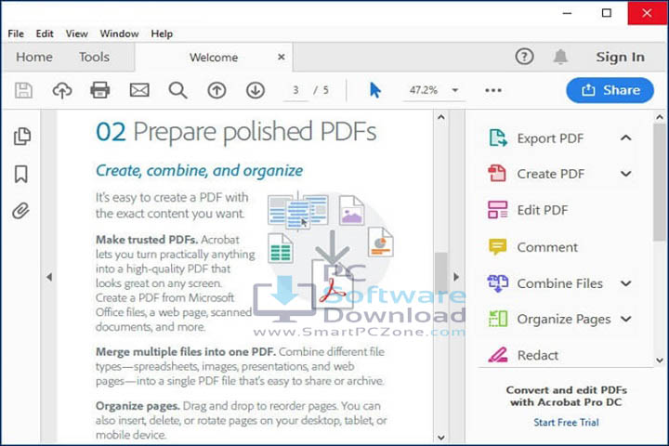Select the Comment tool icon
This screenshot has height=446, width=669.
point(497,246)
